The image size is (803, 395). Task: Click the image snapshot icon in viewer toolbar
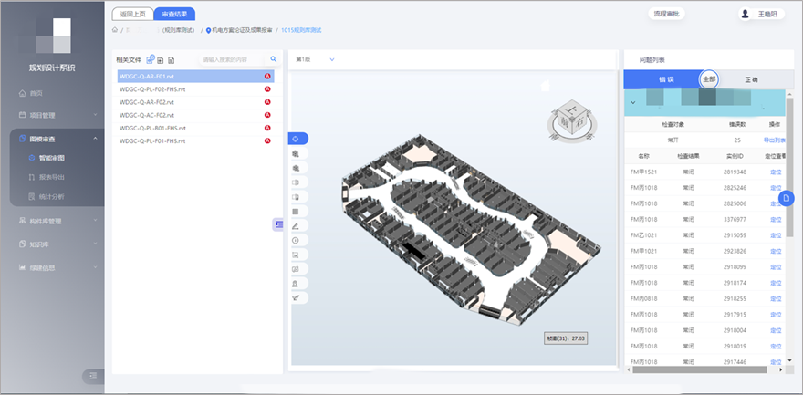coord(296,255)
